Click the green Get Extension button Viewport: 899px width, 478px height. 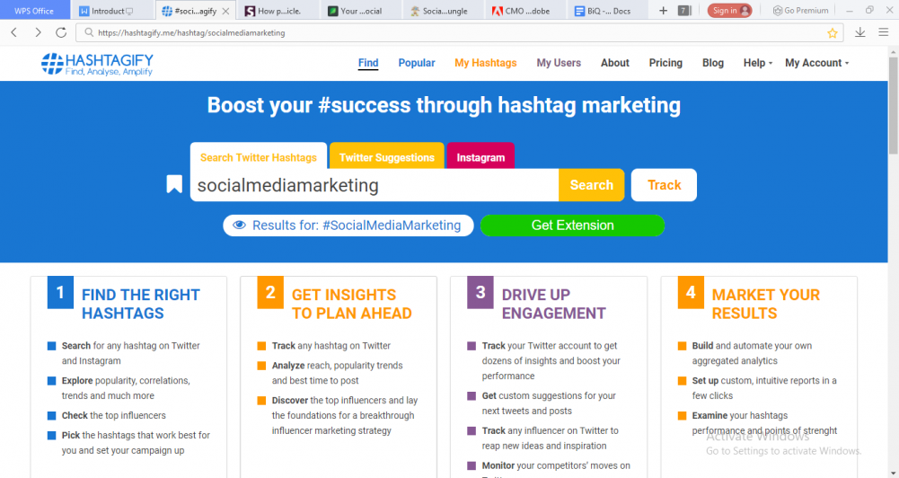pyautogui.click(x=572, y=225)
